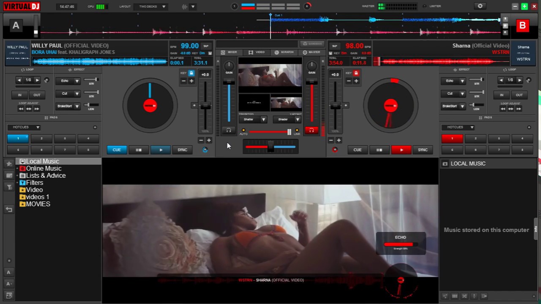The height and width of the screenshot is (304, 541).
Task: Double deck A loop length arrow
Action: (x=37, y=80)
